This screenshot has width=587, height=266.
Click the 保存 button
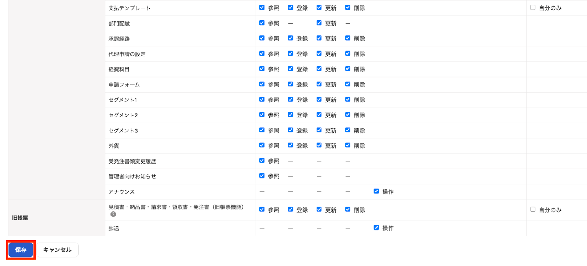21,250
